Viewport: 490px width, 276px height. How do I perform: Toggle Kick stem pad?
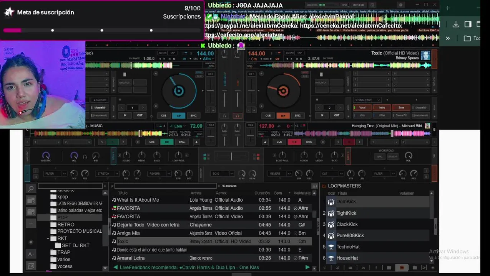click(362, 115)
